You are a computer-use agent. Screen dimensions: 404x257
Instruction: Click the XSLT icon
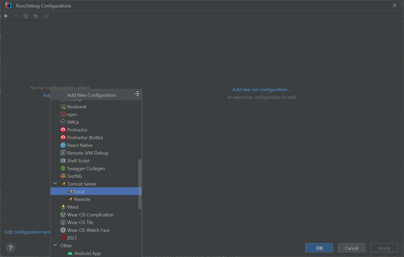coord(63,238)
